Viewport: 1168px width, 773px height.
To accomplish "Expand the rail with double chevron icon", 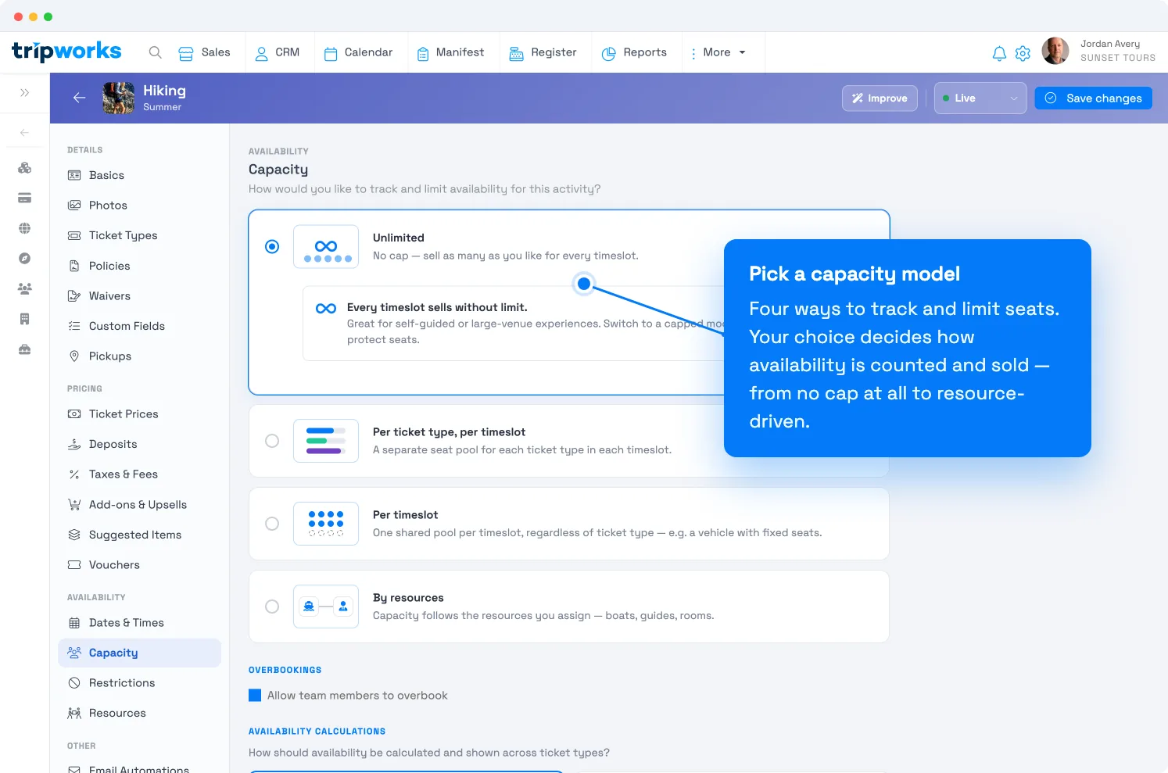I will point(25,93).
